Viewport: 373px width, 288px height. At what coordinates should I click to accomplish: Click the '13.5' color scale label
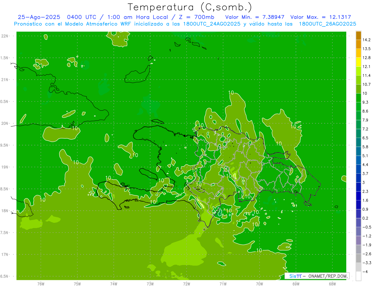click(x=366, y=48)
